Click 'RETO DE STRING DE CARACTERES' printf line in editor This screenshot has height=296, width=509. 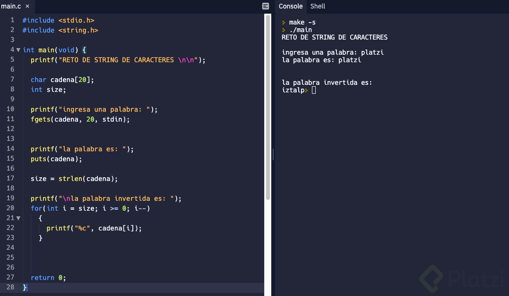(118, 60)
